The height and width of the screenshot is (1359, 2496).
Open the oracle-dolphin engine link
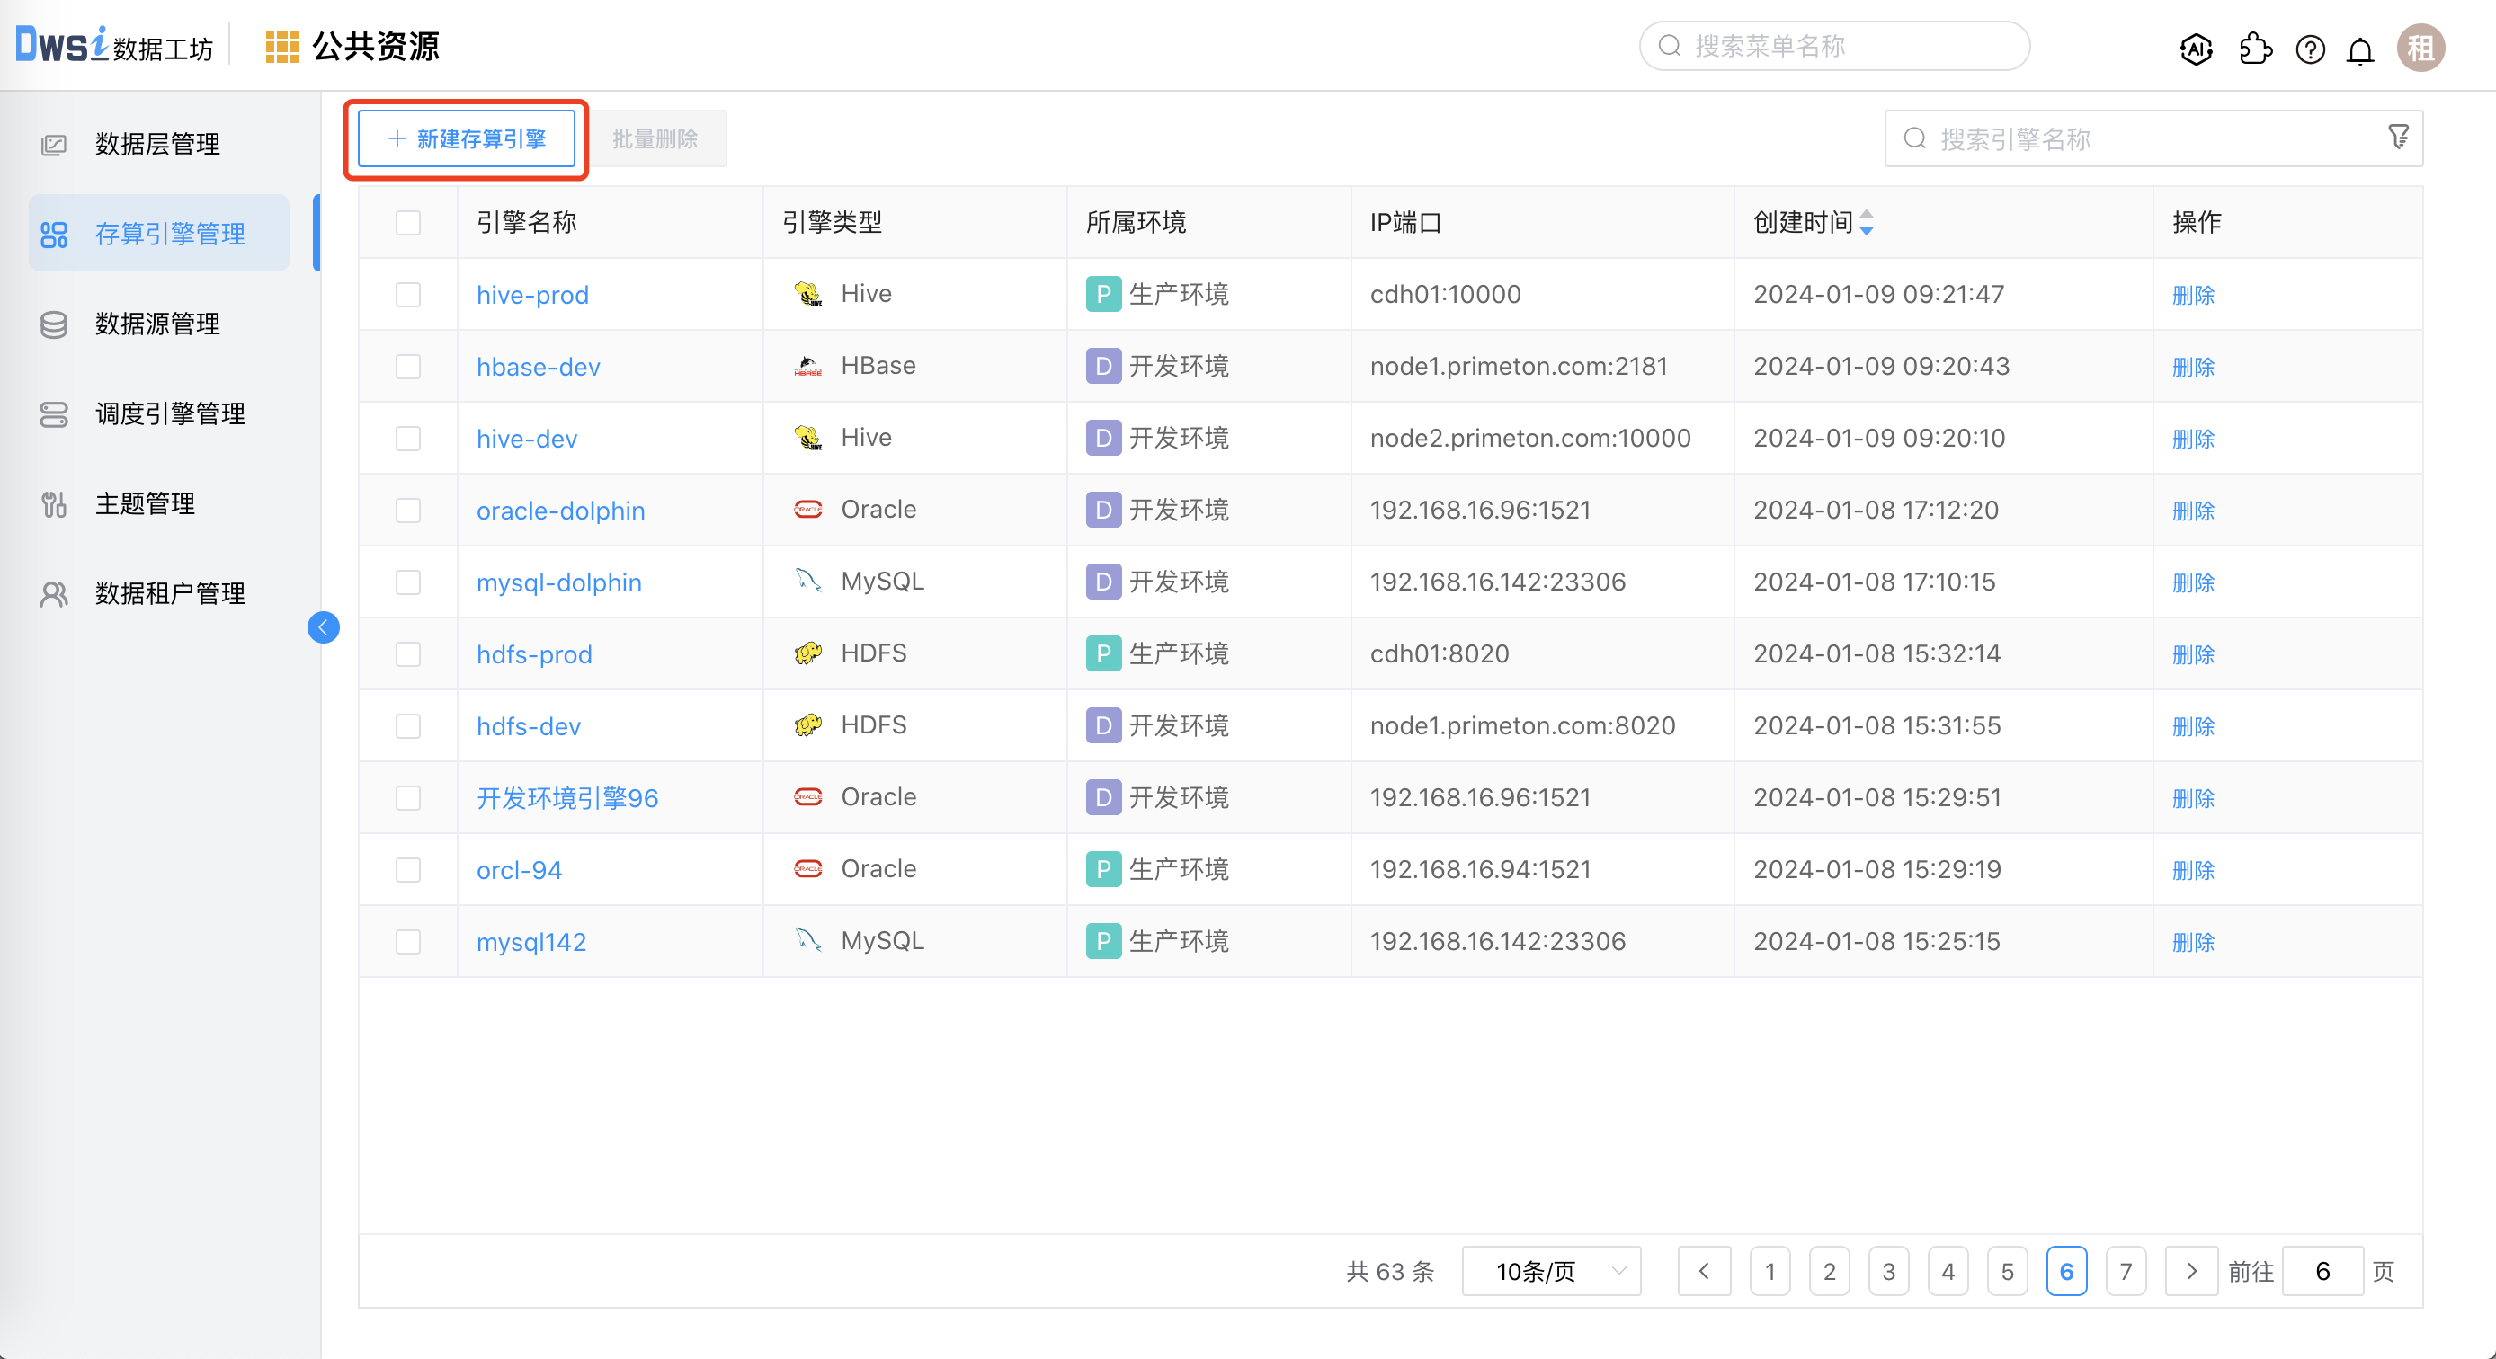(x=560, y=511)
